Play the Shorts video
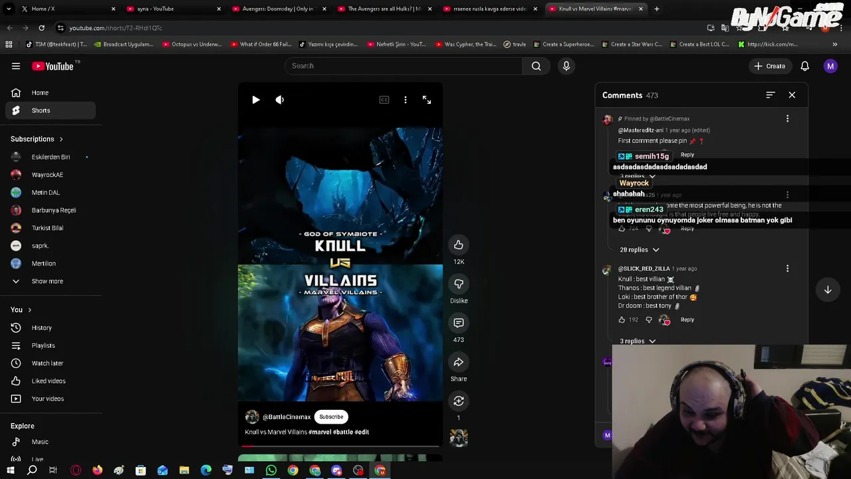The height and width of the screenshot is (479, 851). [x=256, y=100]
